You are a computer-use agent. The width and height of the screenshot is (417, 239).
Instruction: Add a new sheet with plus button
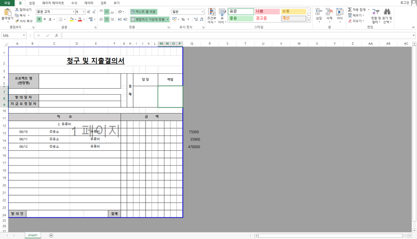click(x=51, y=235)
